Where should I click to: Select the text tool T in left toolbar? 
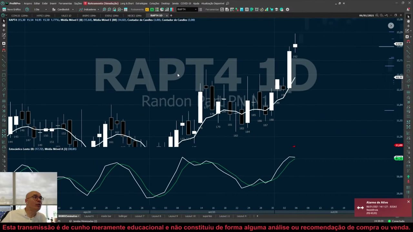(x=4, y=95)
